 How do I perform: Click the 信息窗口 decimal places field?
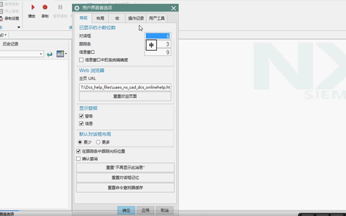[158, 52]
